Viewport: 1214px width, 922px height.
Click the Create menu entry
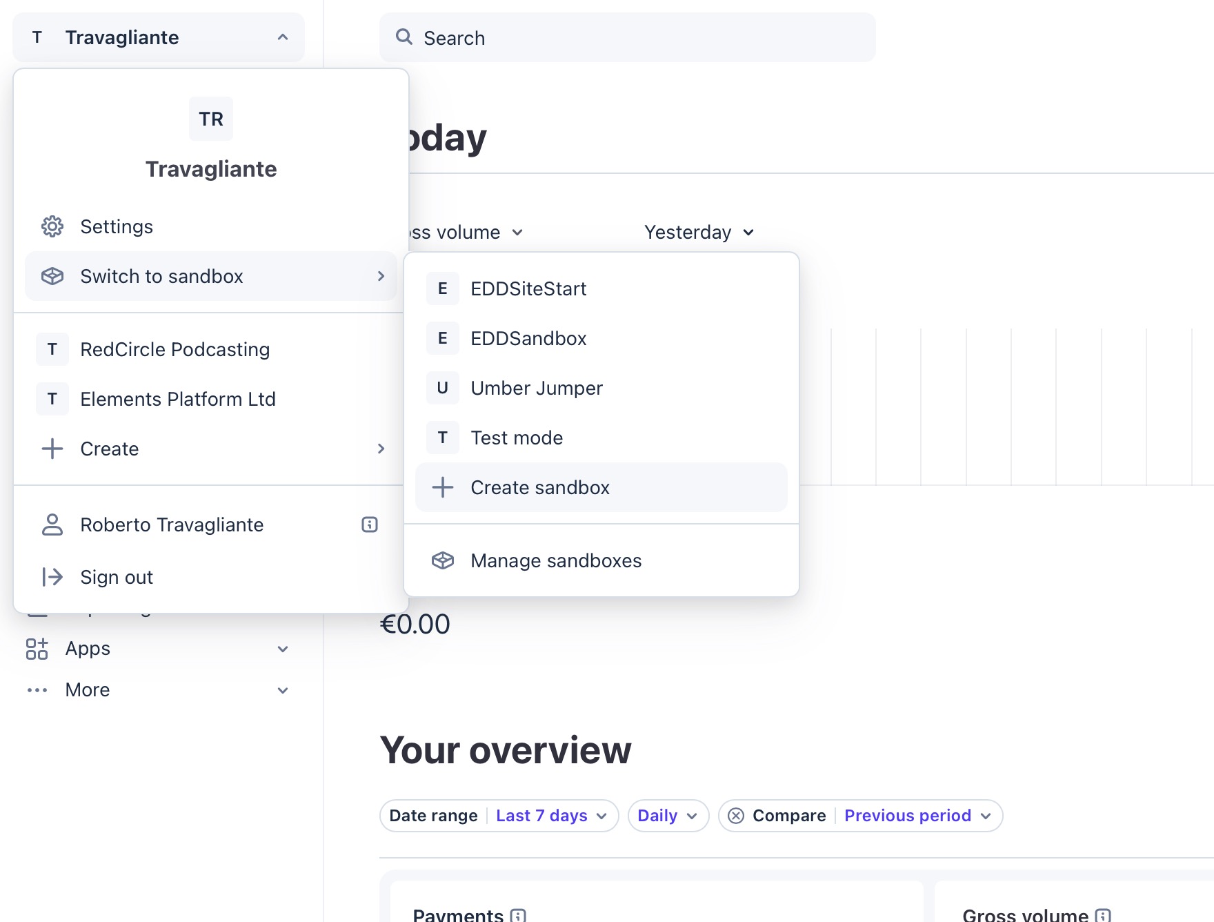[x=211, y=449]
